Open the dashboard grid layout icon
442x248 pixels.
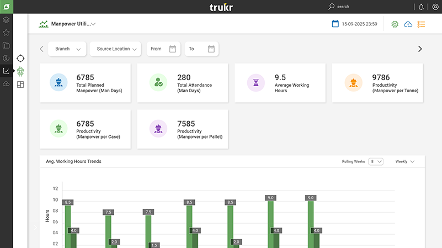point(20,85)
